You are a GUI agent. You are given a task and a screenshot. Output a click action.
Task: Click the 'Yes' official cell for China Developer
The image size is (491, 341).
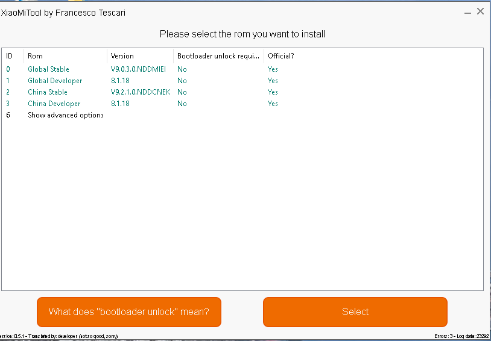point(273,104)
